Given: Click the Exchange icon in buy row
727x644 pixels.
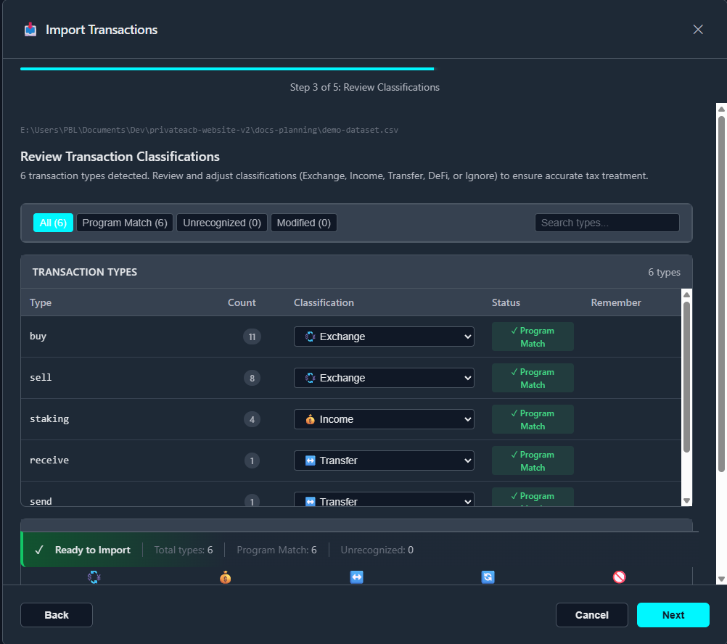Looking at the screenshot, I should 311,337.
